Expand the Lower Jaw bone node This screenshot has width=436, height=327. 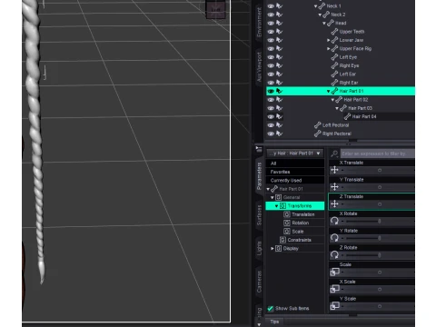(329, 40)
